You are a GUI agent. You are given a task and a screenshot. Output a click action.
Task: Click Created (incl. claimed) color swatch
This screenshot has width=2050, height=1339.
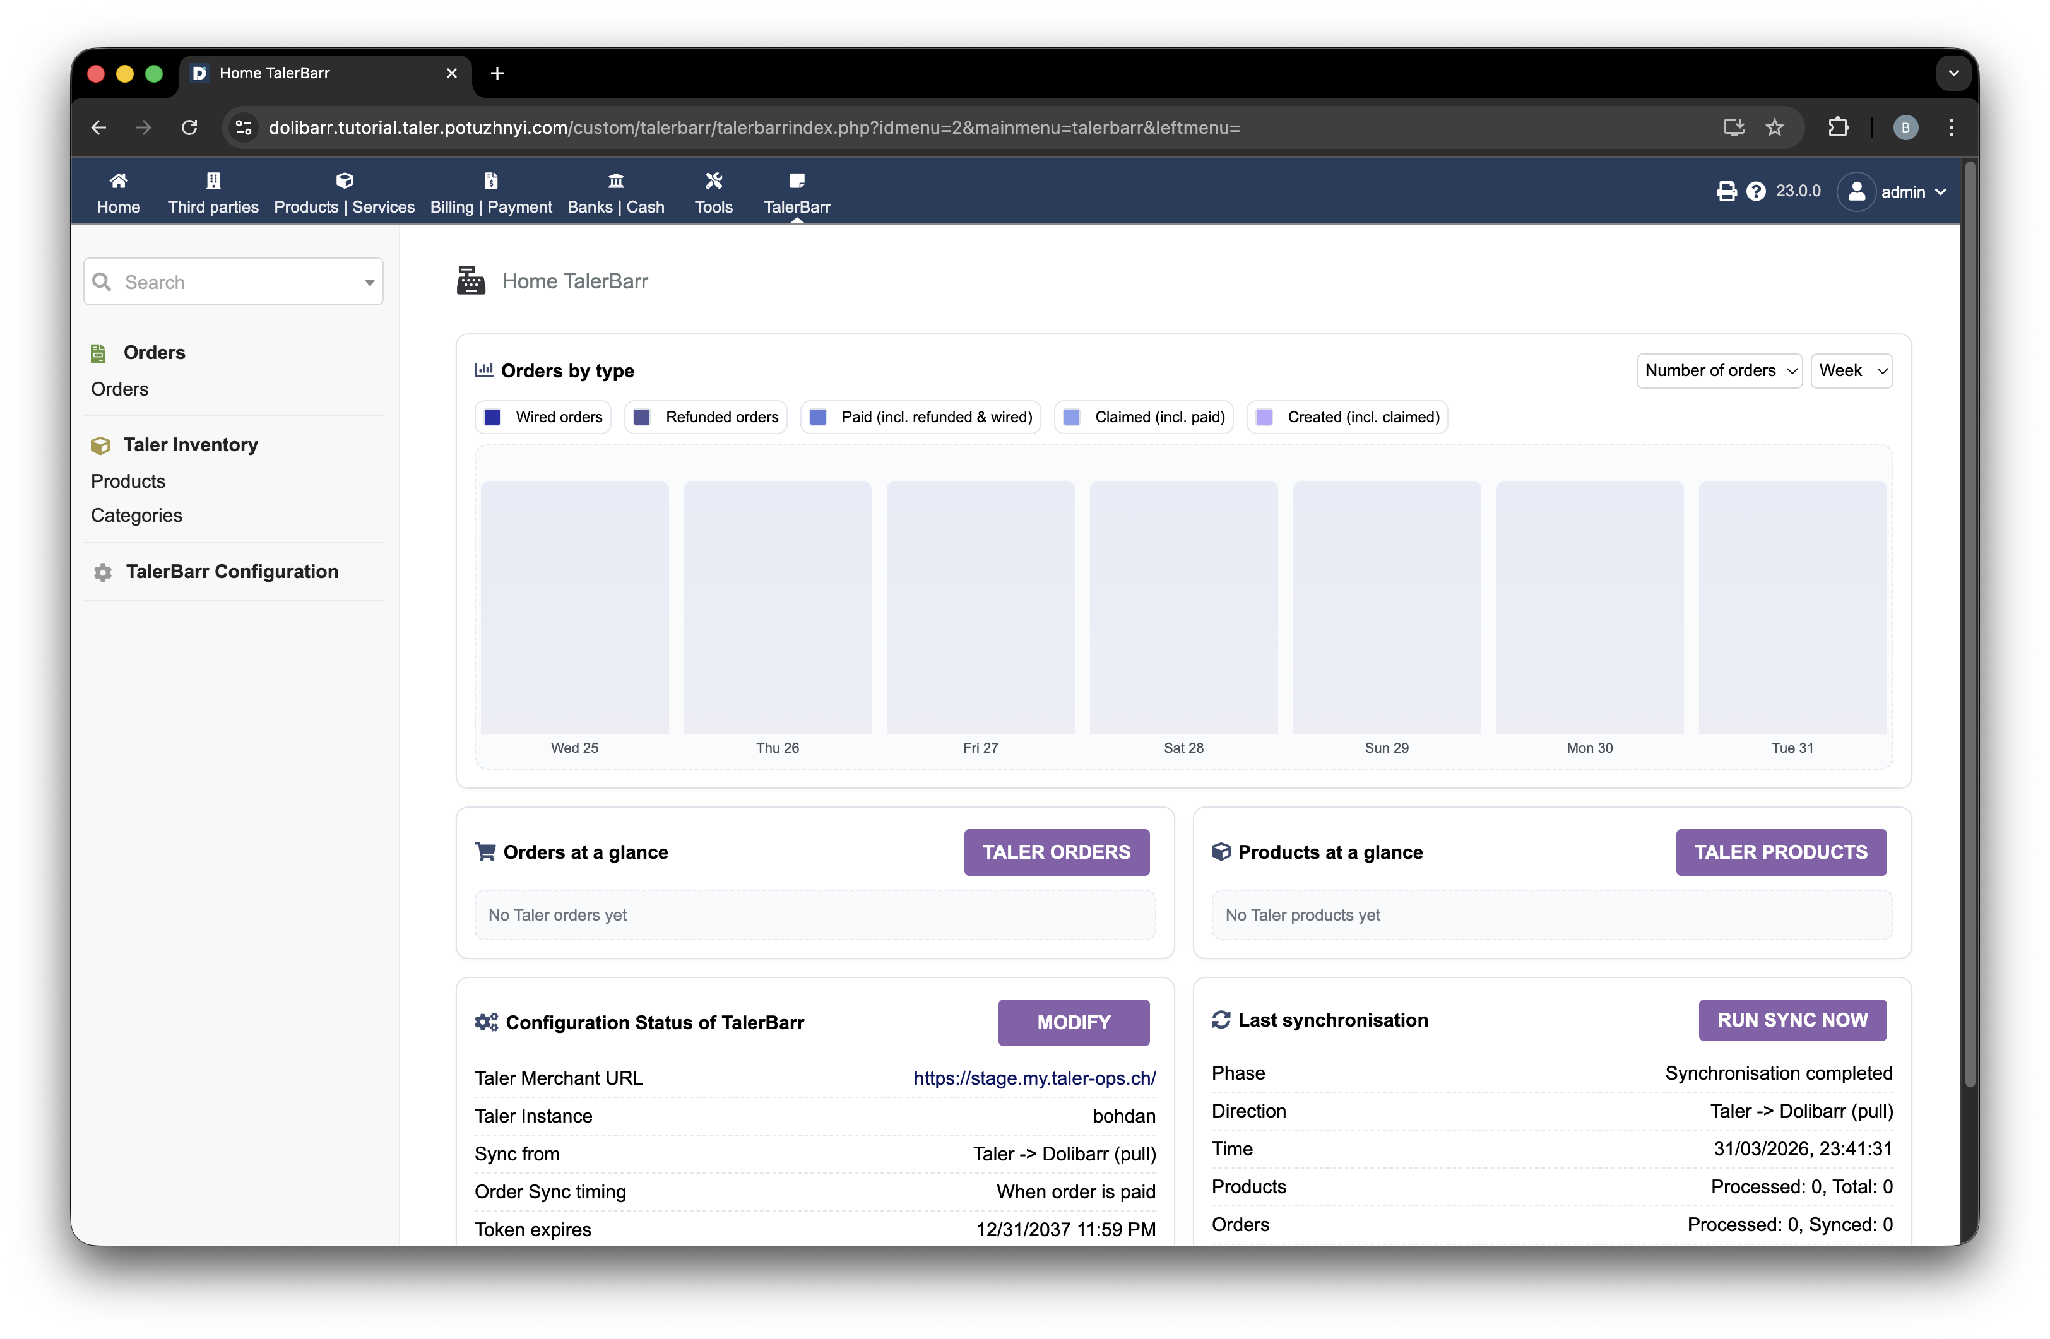(x=1264, y=416)
